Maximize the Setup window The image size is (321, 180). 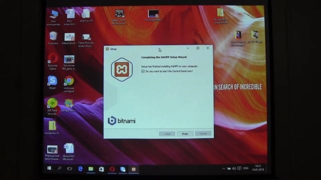coord(198,48)
